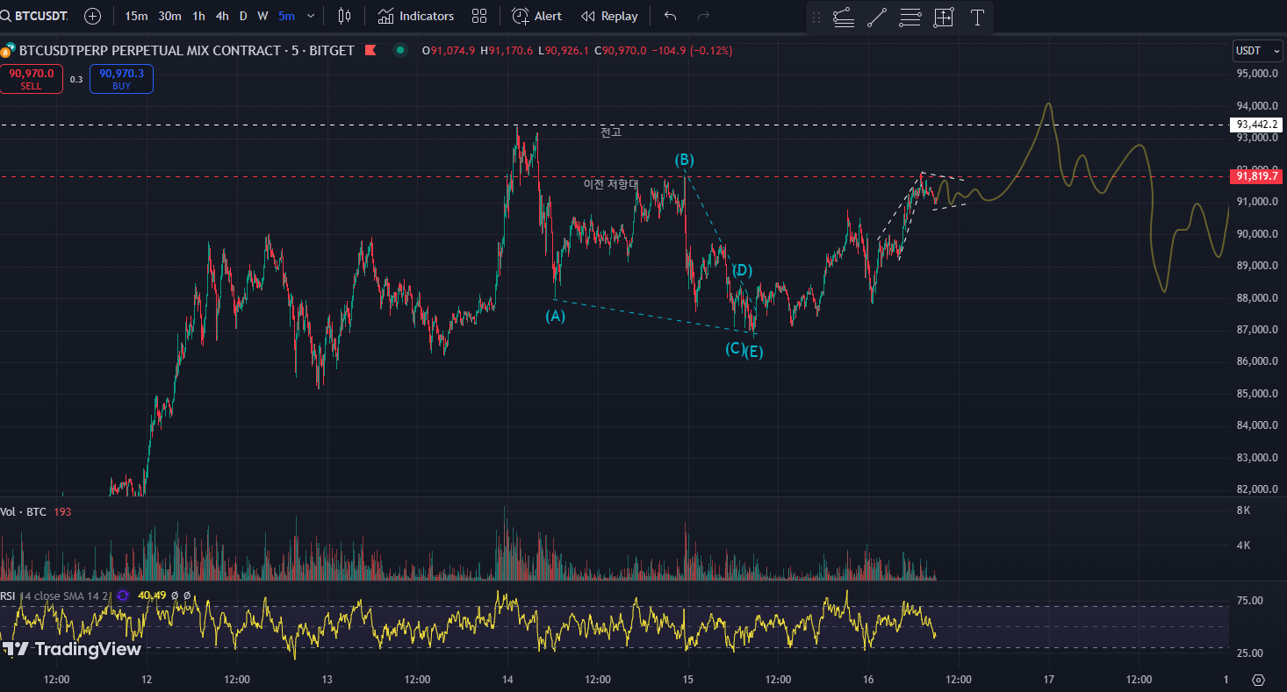This screenshot has height=692, width=1287.
Task: Select the measure rectangle tool
Action: (x=944, y=18)
